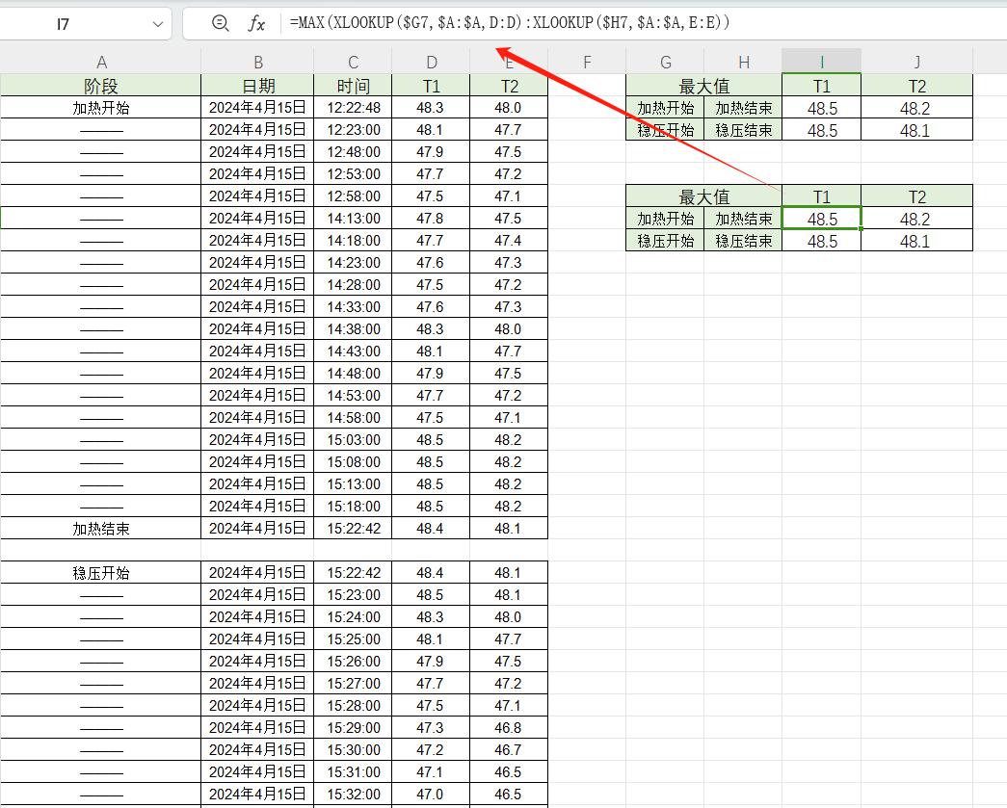Select column J header
The width and height of the screenshot is (1007, 808).
coord(917,63)
